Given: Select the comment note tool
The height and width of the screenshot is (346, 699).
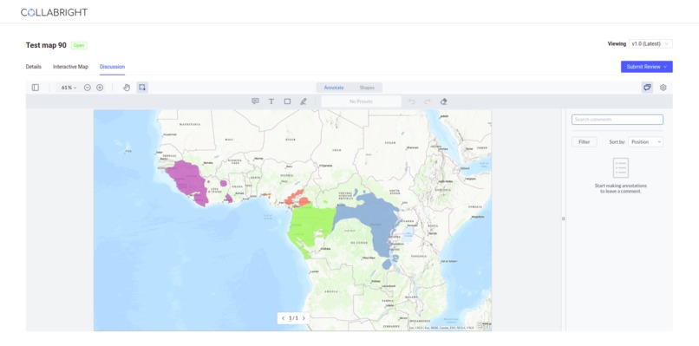Looking at the screenshot, I should coord(255,101).
